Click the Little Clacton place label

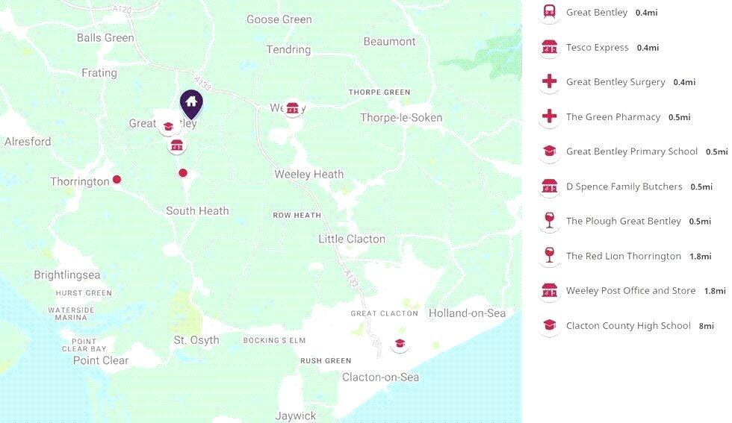point(352,239)
